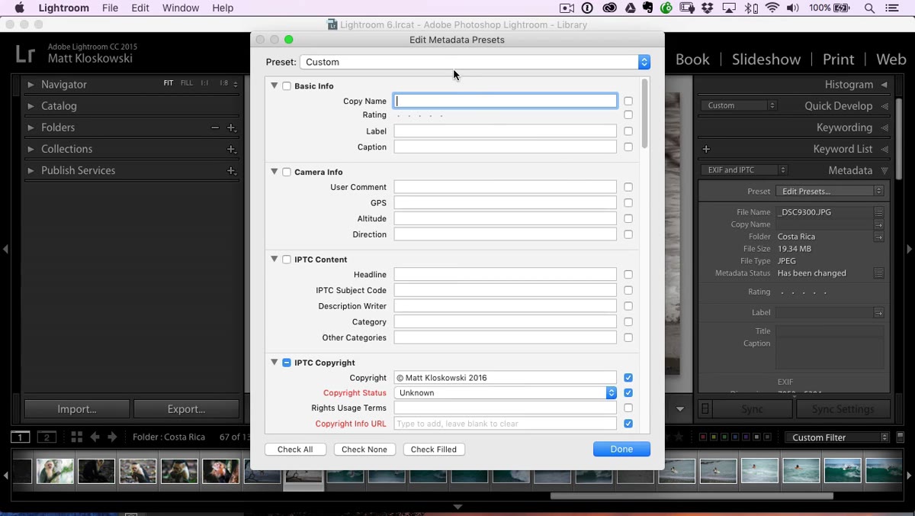
Task: Click the Check All button
Action: (295, 450)
